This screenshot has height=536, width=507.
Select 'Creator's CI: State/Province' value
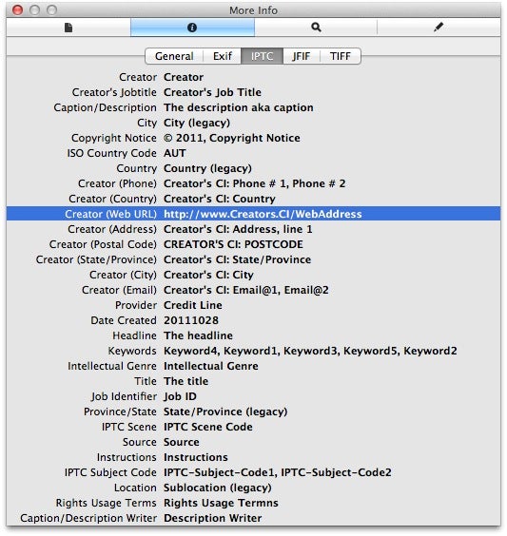click(237, 259)
